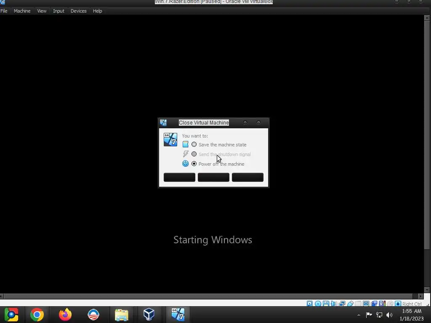Click the blue power icon in dialog
The image size is (431, 323).
pos(186,164)
